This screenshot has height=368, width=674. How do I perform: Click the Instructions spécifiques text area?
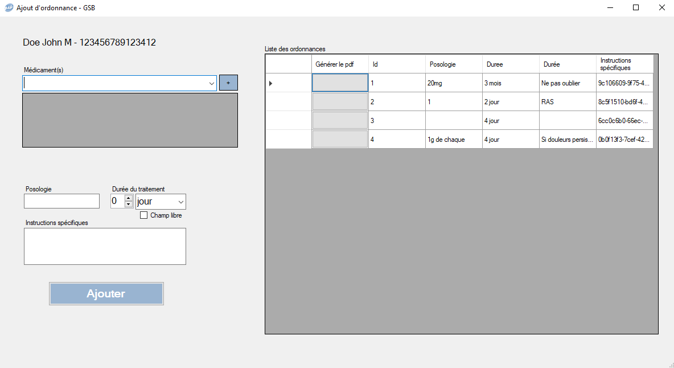(x=105, y=246)
